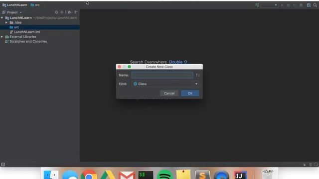Image resolution: width=319 pixels, height=179 pixels.
Task: Open the Trash in the Dock
Action: tap(268, 175)
